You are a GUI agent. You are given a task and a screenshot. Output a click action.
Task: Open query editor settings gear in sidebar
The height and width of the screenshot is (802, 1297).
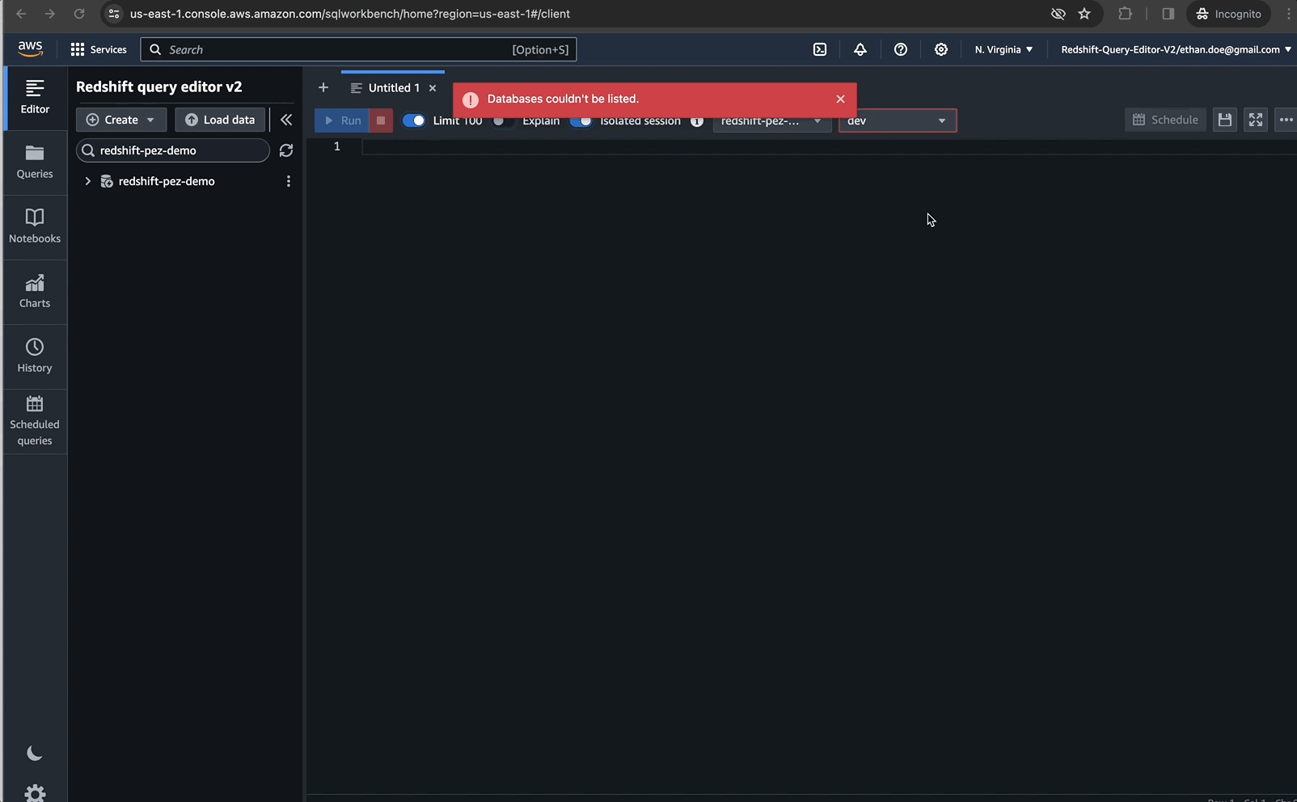click(35, 793)
